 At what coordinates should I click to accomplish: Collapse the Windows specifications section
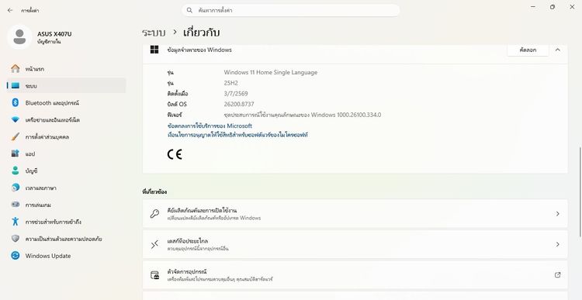(x=557, y=50)
